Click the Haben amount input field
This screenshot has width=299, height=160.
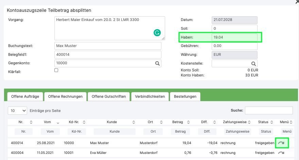tap(234, 37)
